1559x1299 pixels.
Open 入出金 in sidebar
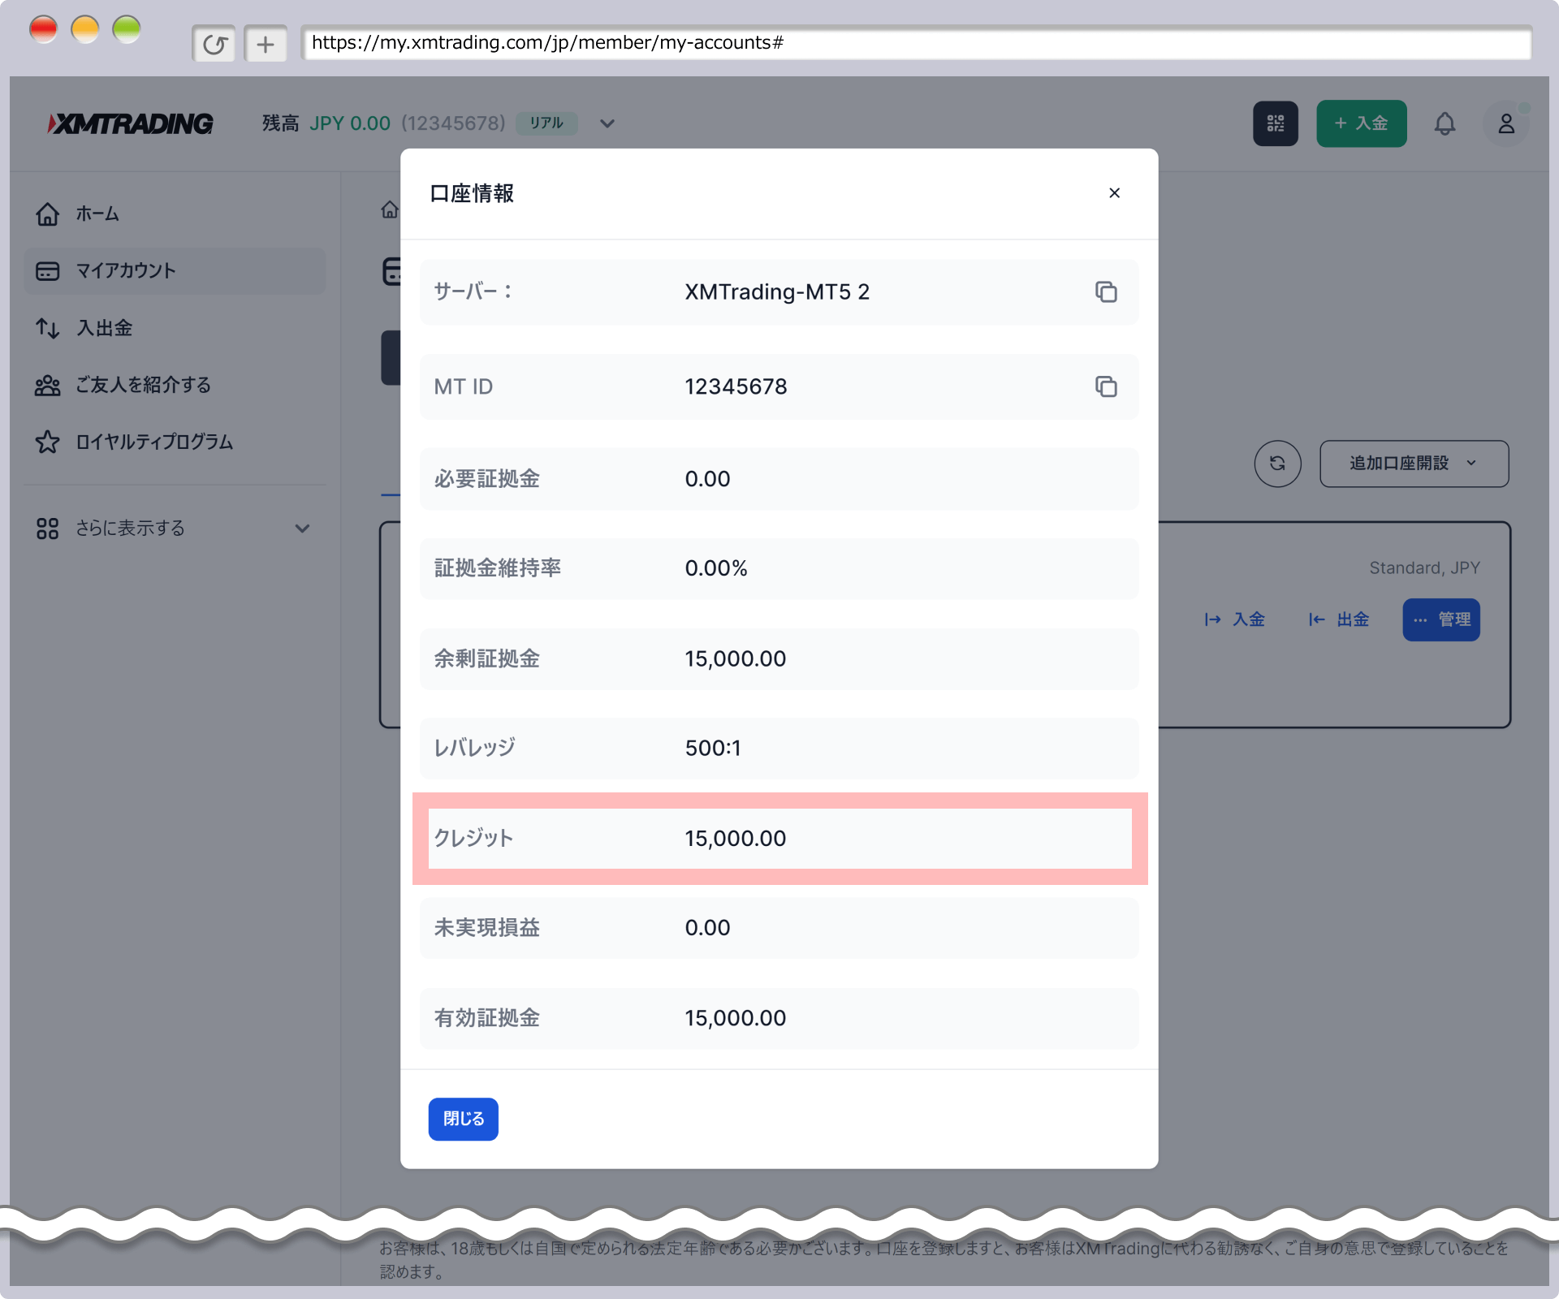click(x=175, y=328)
